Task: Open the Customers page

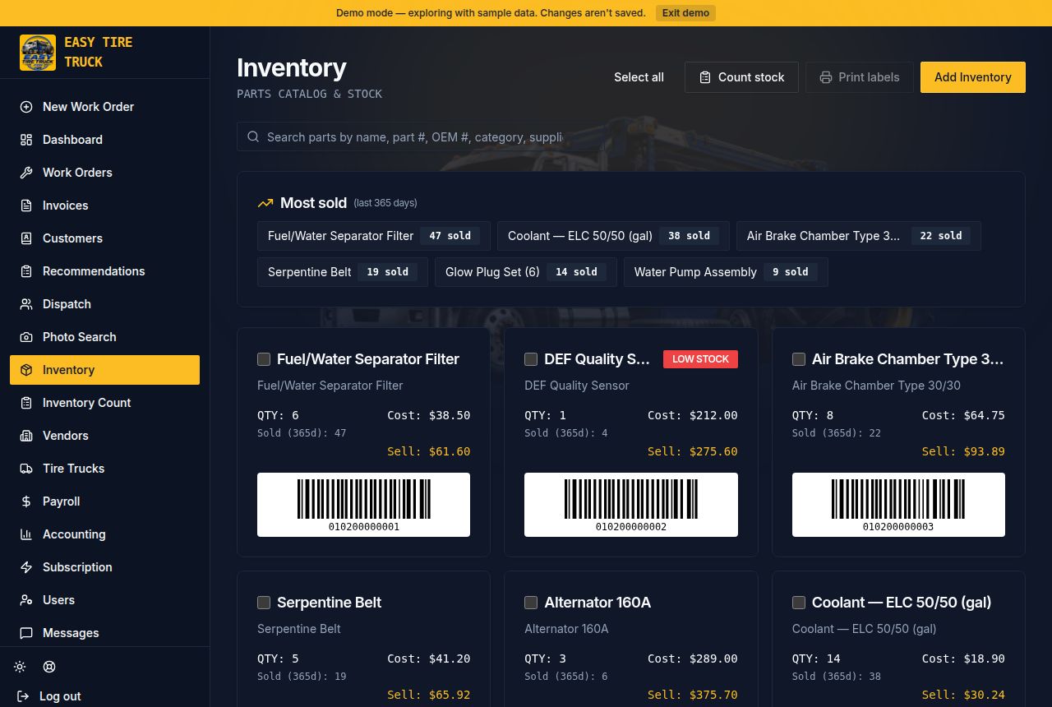Action: (104, 238)
